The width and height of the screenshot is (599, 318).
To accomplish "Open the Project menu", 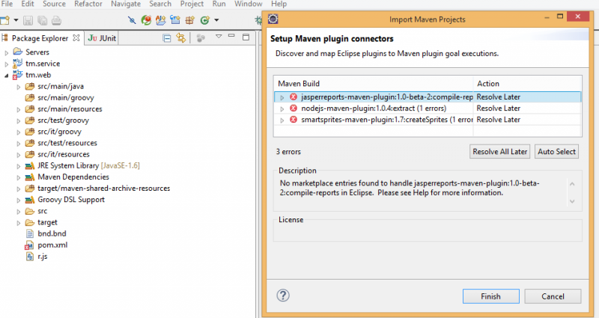I will pos(192,4).
